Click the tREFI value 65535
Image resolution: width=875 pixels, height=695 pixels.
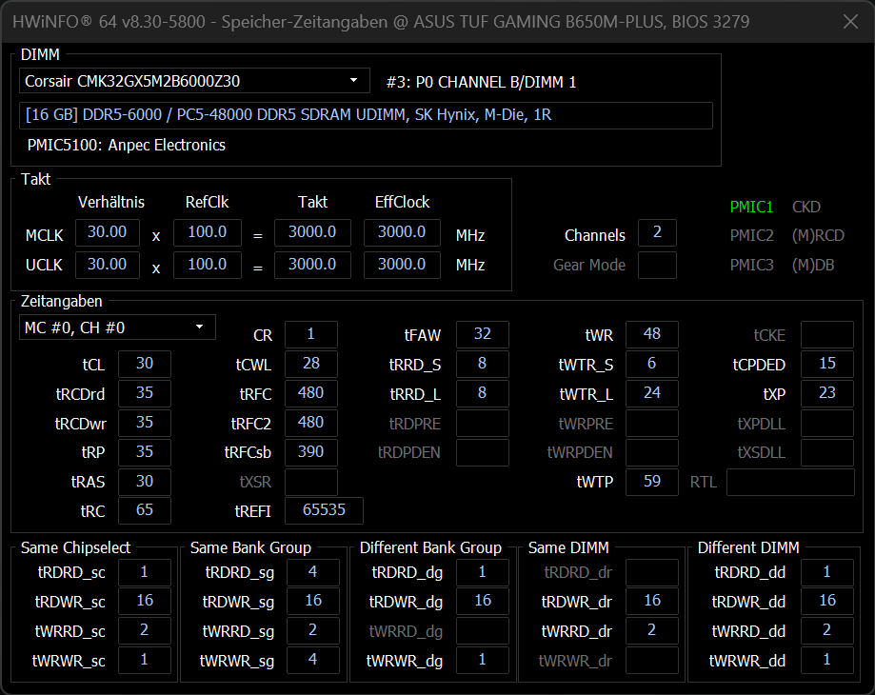(x=324, y=510)
